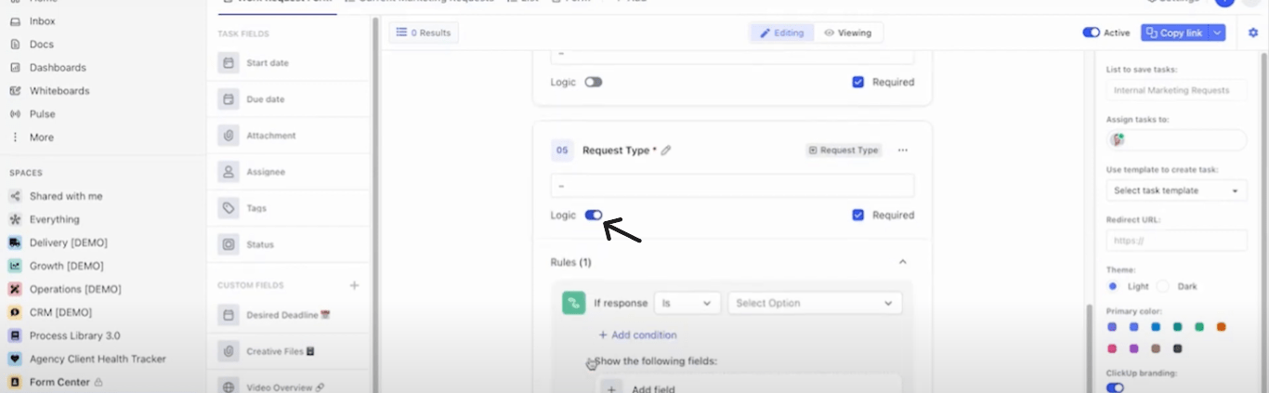The width and height of the screenshot is (1269, 393).
Task: Click the List to save tasks field
Action: [x=1176, y=90]
